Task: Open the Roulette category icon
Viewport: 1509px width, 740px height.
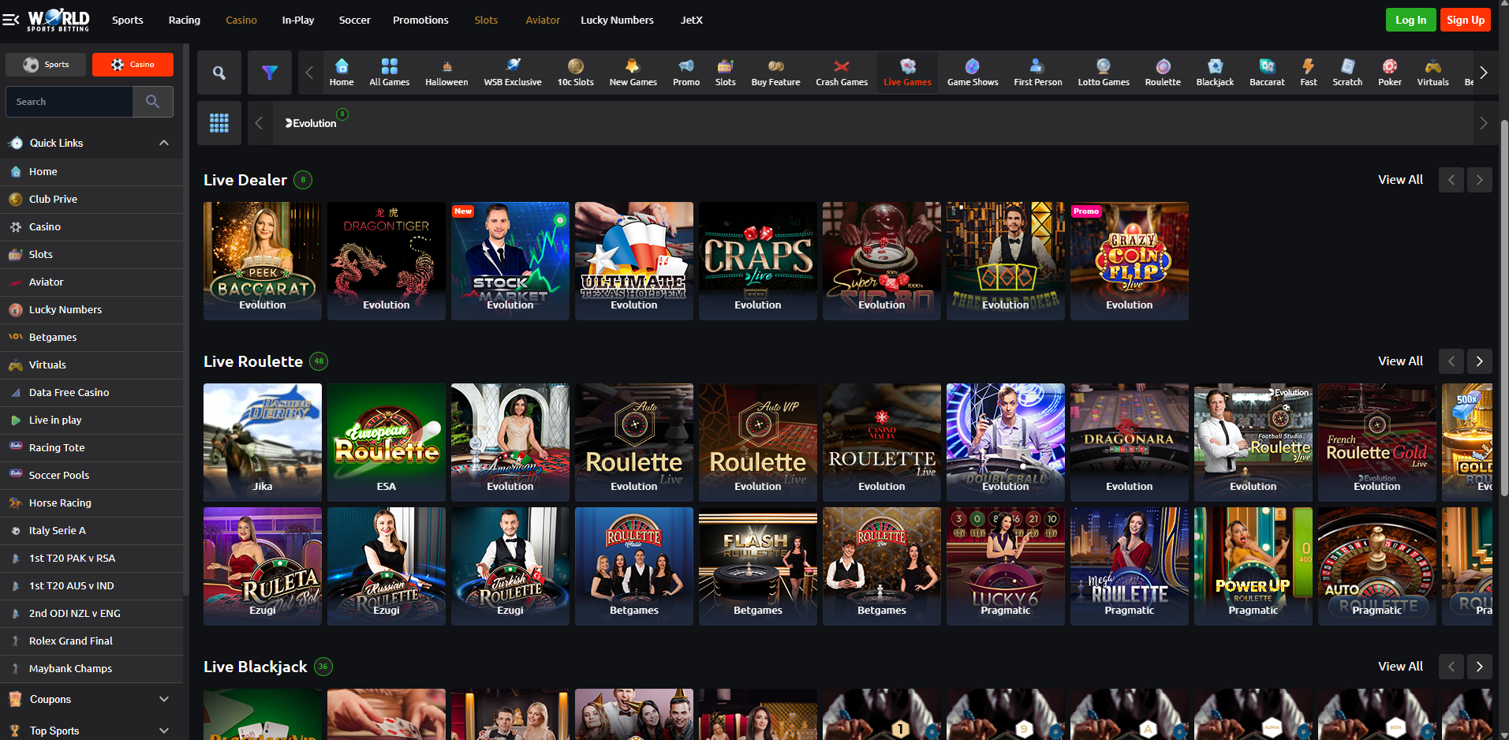Action: tap(1161, 72)
